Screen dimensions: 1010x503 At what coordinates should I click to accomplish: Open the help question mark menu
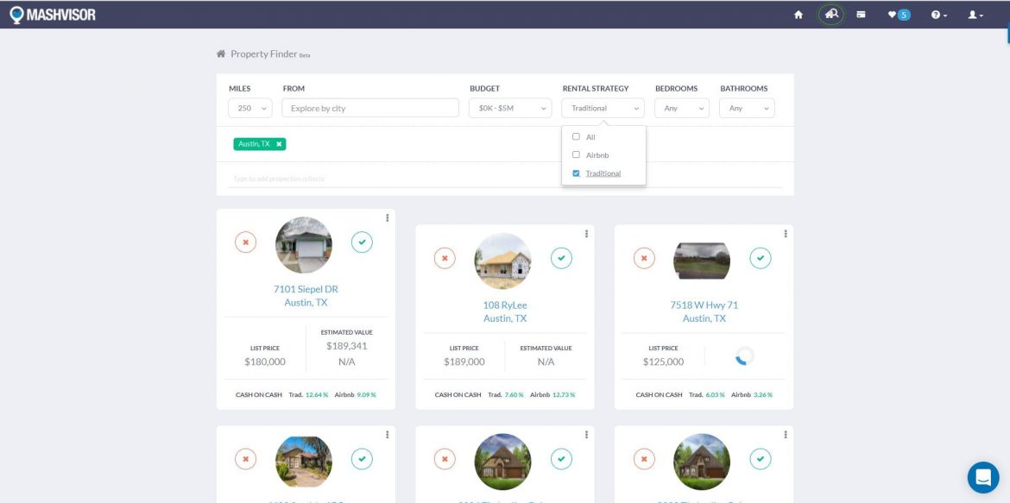[934, 15]
